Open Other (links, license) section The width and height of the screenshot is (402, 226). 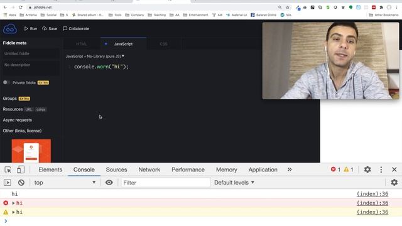(22, 131)
